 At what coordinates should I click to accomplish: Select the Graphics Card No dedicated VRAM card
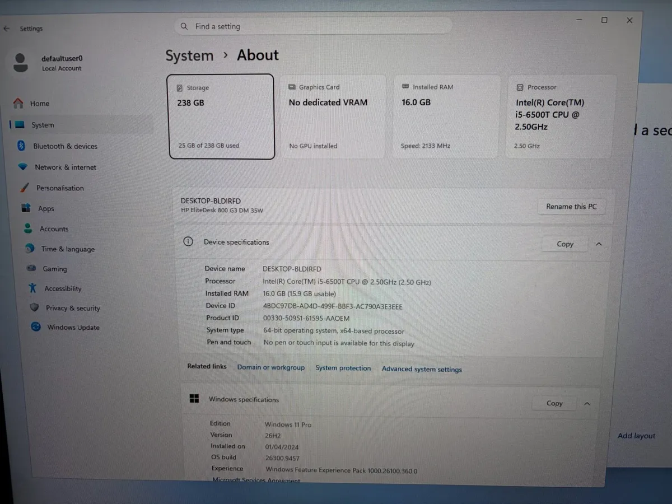click(x=333, y=116)
